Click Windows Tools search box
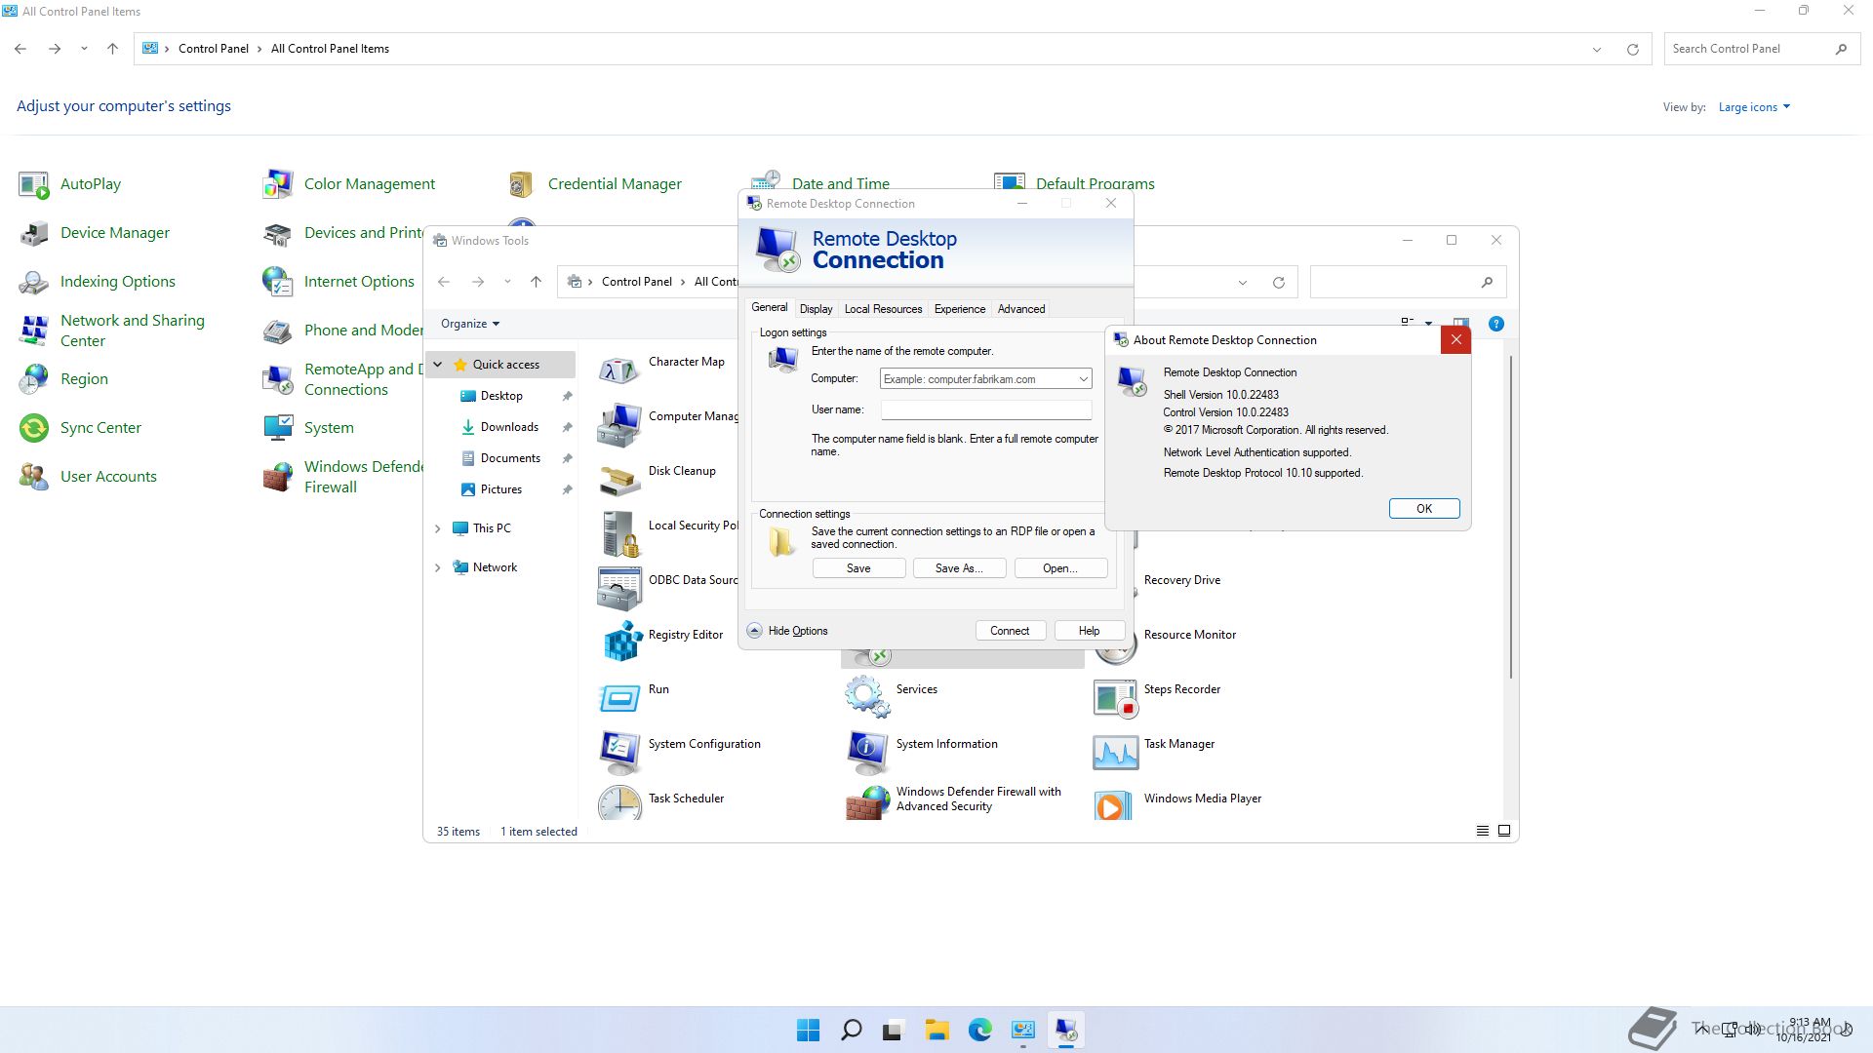The width and height of the screenshot is (1873, 1053). click(1408, 283)
